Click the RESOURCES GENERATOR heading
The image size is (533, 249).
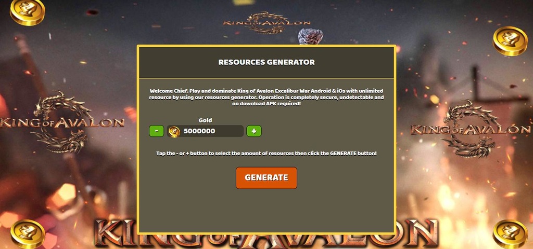[266, 62]
